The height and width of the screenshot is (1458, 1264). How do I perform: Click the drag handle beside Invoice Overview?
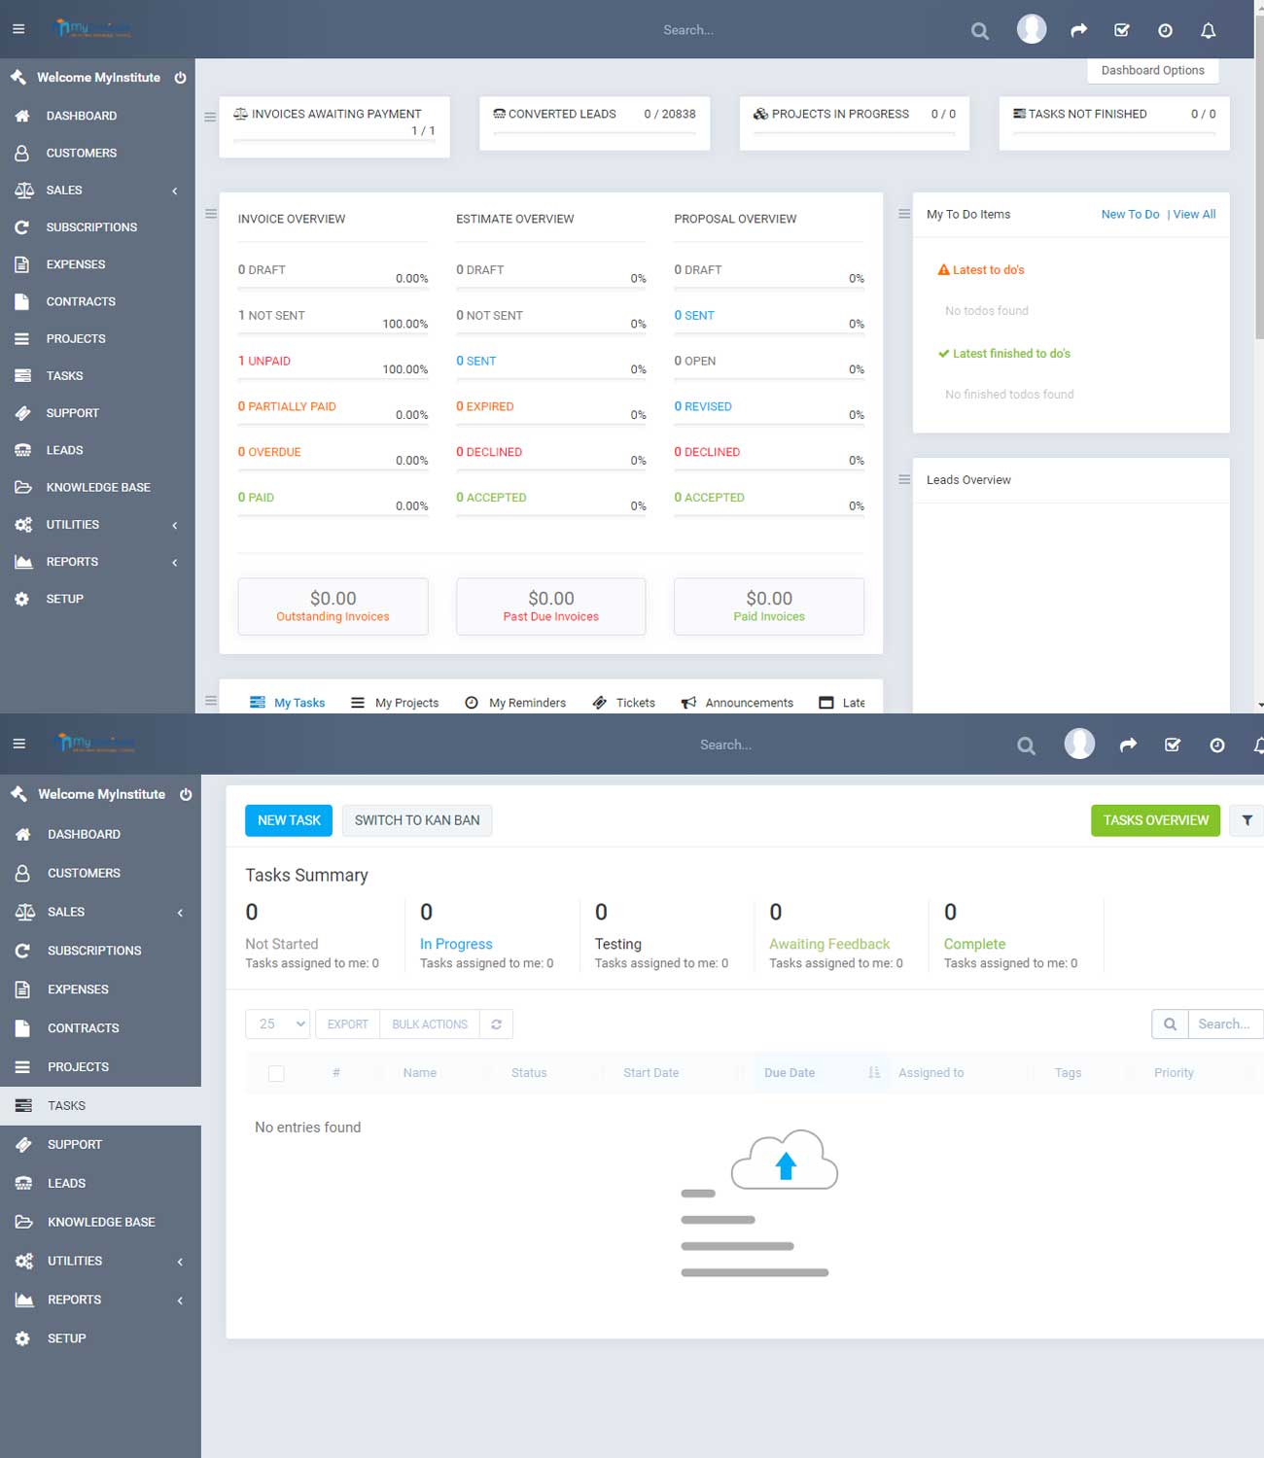point(211,214)
